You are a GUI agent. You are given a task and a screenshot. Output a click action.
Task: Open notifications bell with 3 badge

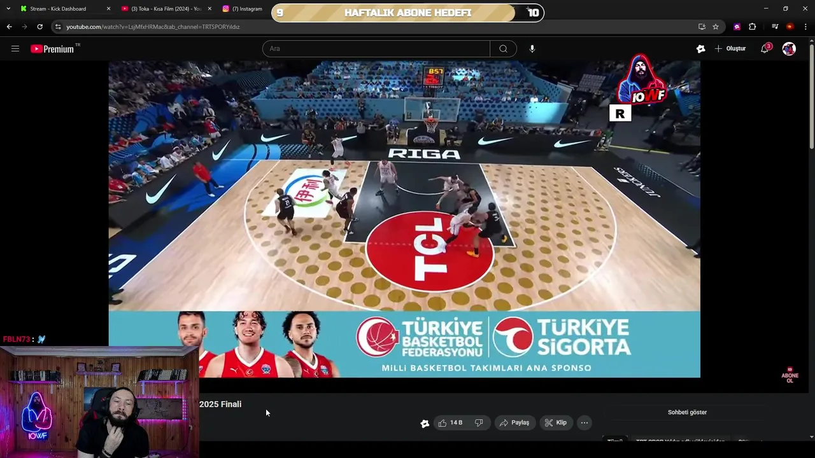765,49
